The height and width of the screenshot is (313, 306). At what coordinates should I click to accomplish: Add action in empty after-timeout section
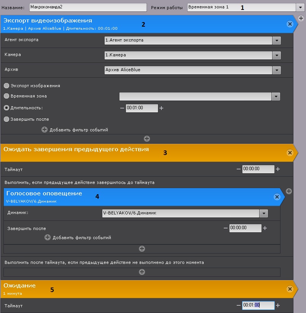click(x=142, y=272)
